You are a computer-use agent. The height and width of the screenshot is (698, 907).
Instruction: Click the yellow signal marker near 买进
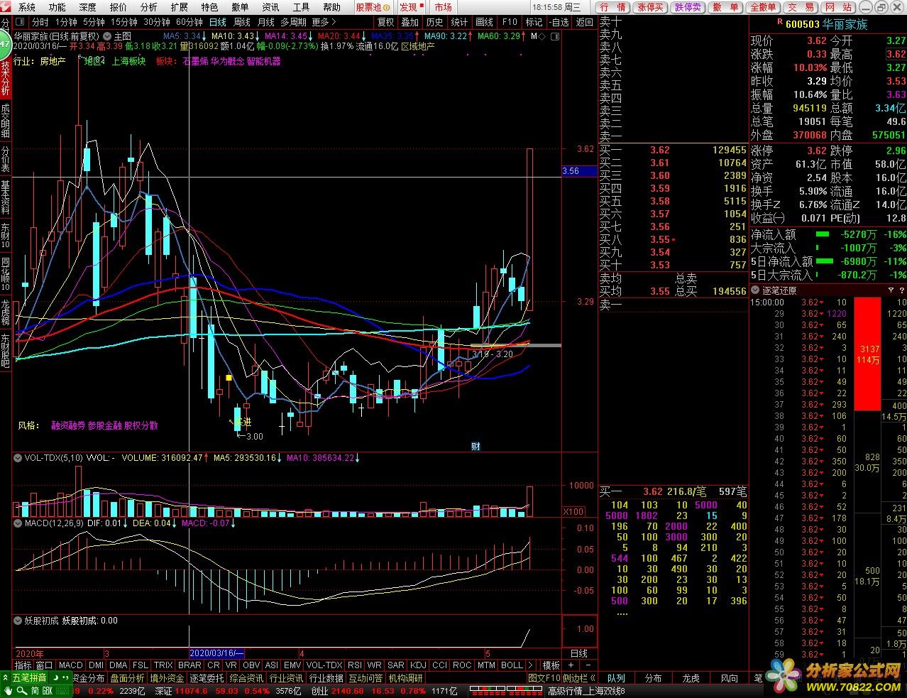(x=229, y=378)
